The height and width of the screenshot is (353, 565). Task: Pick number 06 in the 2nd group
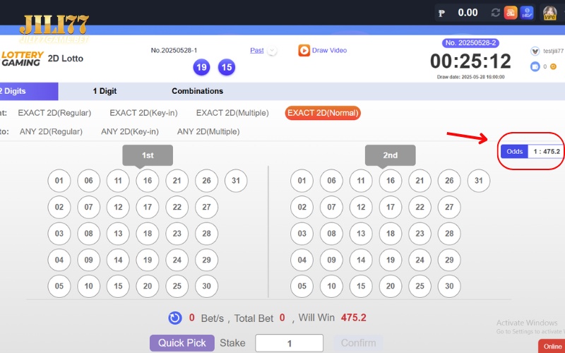pyautogui.click(x=331, y=181)
